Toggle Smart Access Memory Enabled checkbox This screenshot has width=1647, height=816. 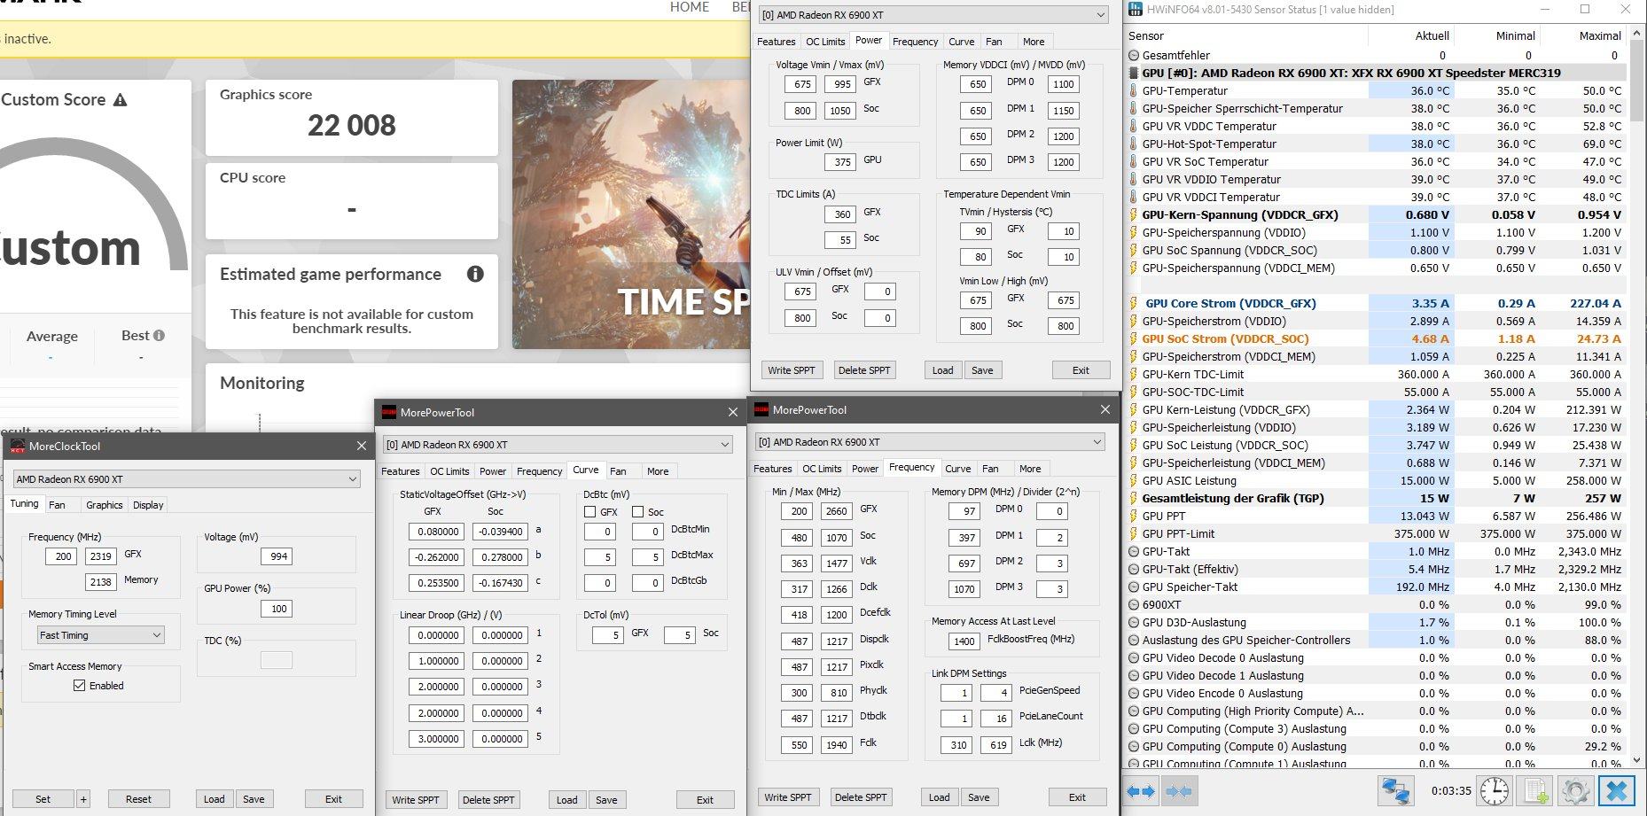tap(80, 686)
